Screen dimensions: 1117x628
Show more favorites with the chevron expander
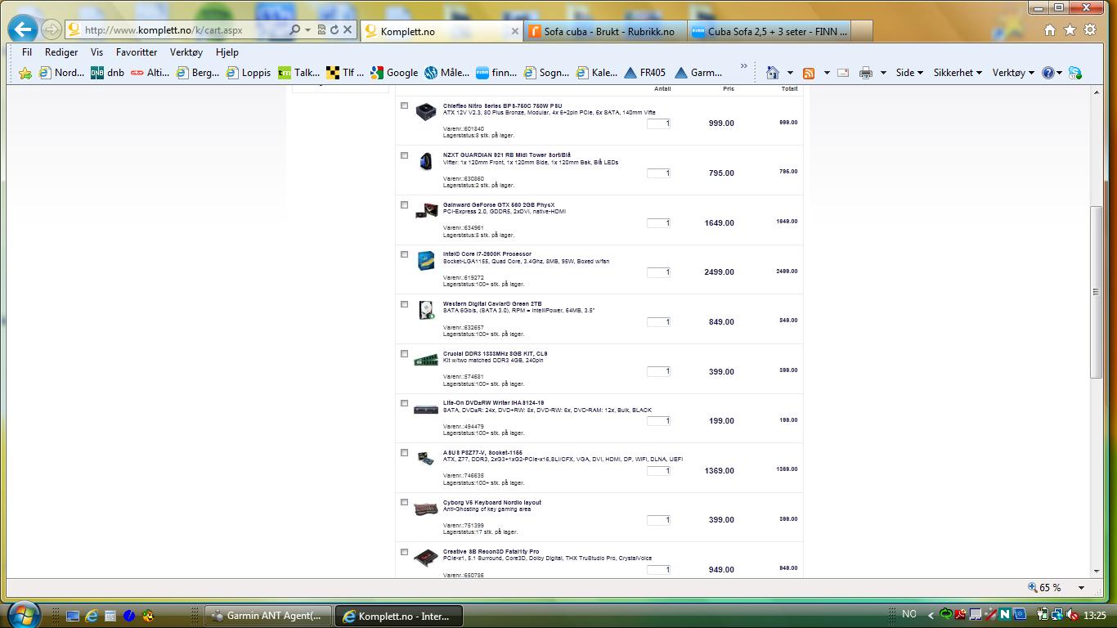pyautogui.click(x=743, y=66)
